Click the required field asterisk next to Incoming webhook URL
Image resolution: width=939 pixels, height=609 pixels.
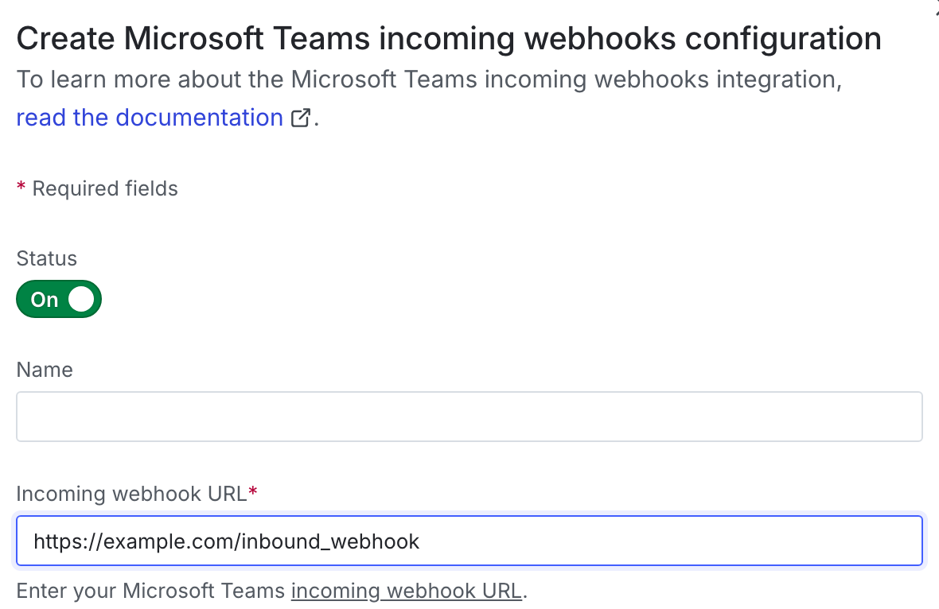pyautogui.click(x=253, y=491)
